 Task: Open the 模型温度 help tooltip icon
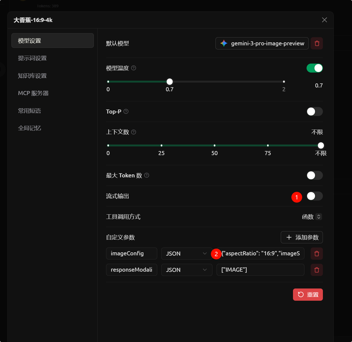pos(133,68)
